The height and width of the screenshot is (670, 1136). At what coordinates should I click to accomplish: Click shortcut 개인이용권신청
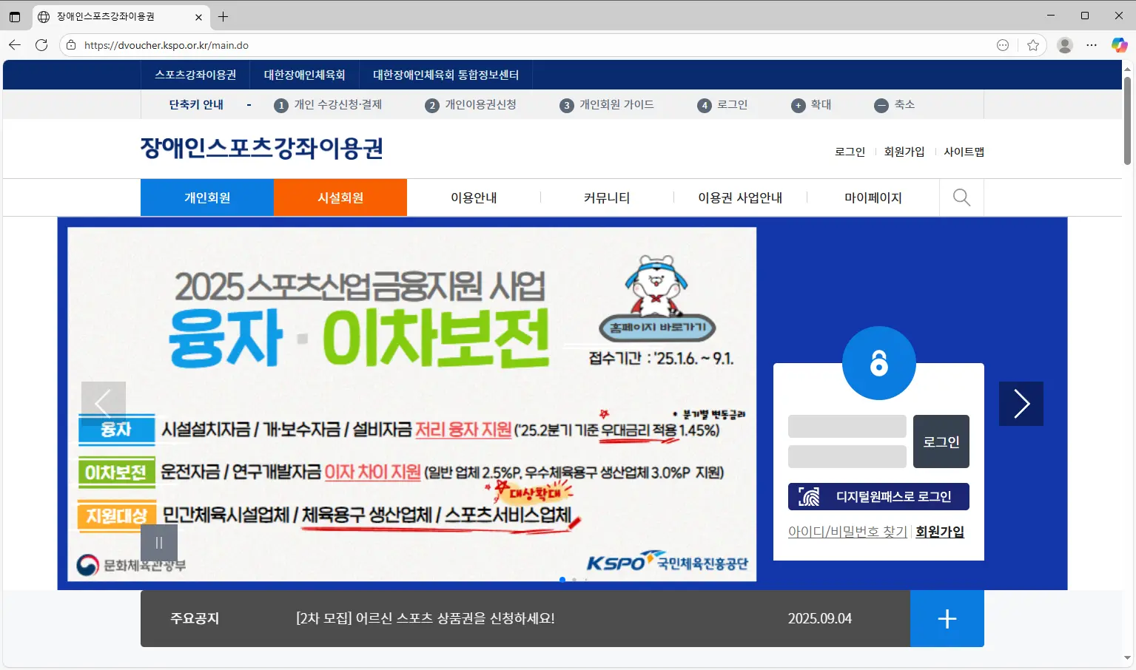click(471, 105)
